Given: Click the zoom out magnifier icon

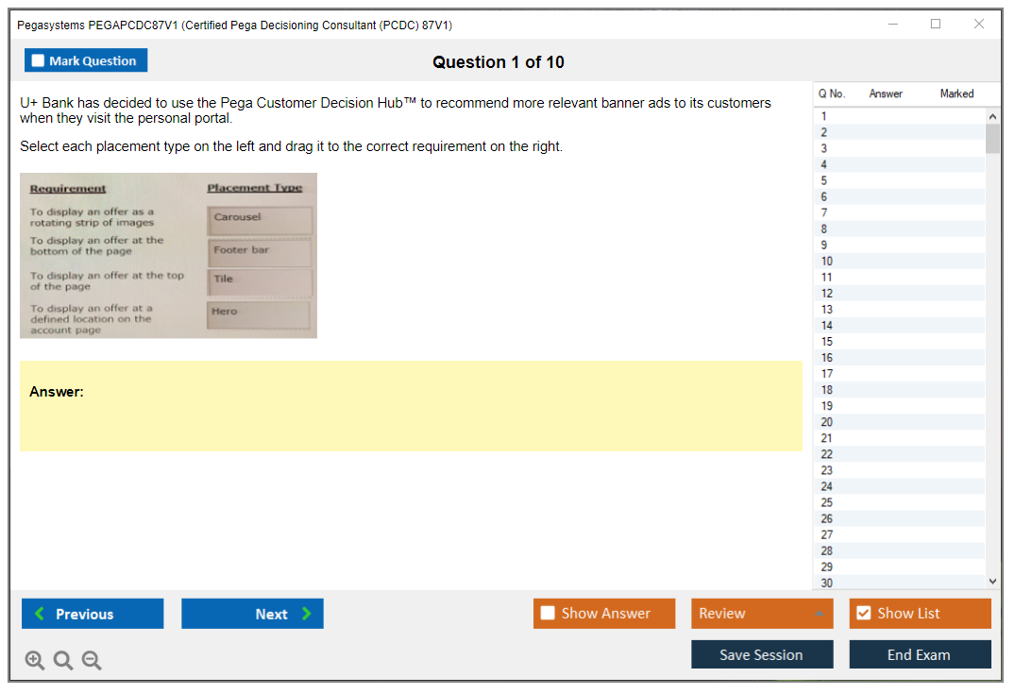Looking at the screenshot, I should point(92,661).
